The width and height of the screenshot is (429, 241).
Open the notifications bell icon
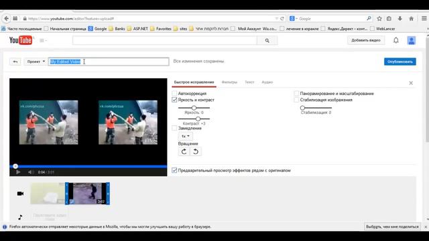pos(396,40)
